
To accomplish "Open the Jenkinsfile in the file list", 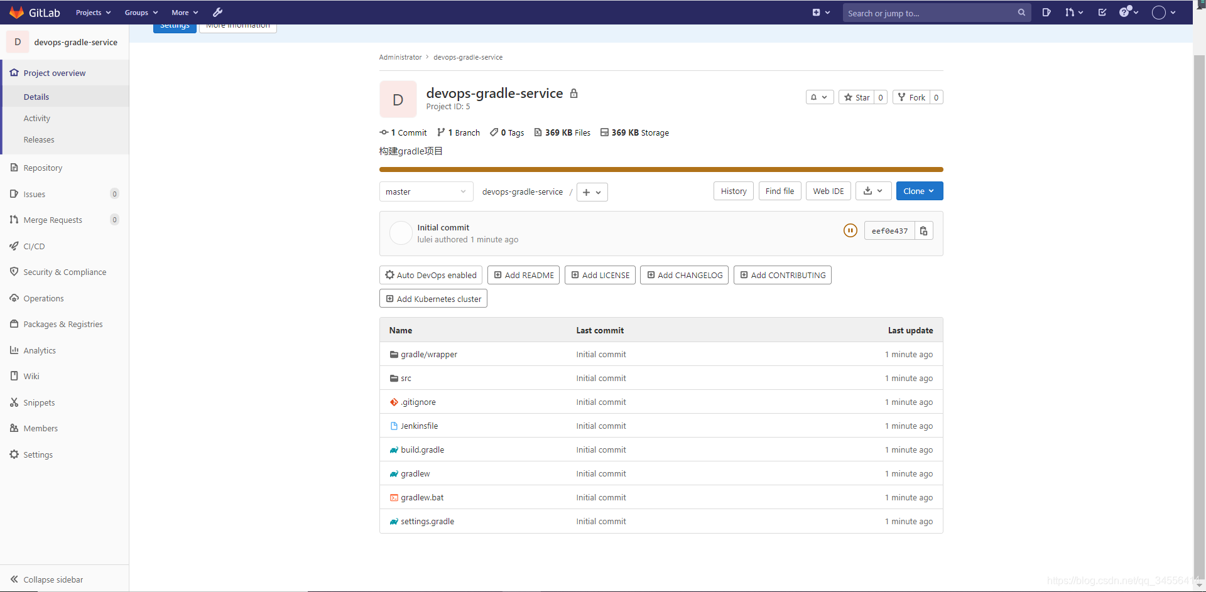I will 419,426.
